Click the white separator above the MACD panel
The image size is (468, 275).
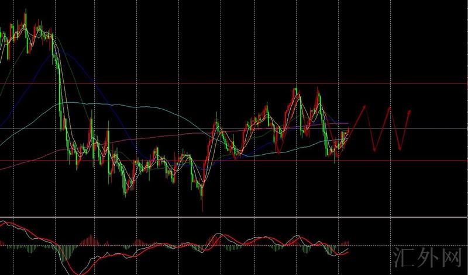click(234, 218)
